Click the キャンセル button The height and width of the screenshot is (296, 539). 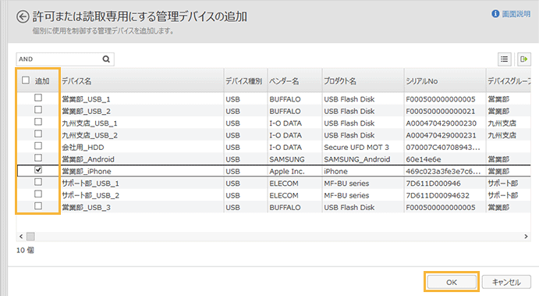tap(506, 282)
